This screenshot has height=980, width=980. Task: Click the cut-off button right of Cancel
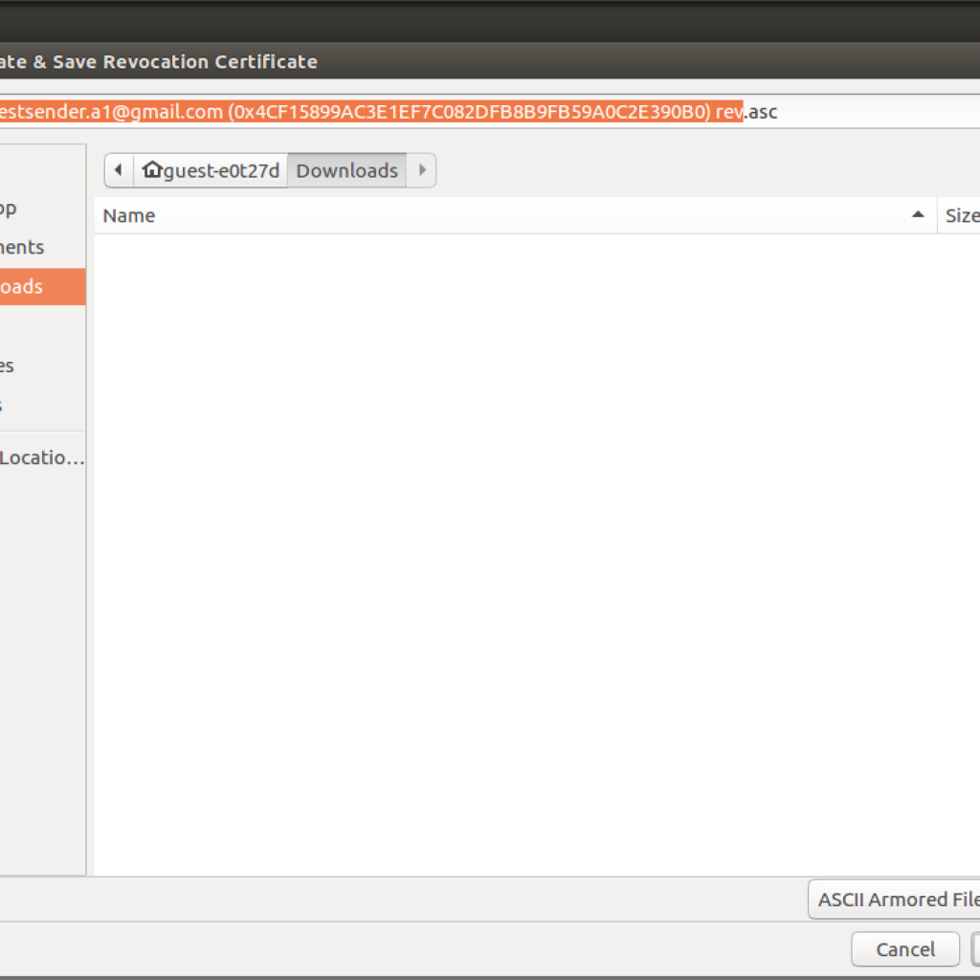(x=975, y=949)
